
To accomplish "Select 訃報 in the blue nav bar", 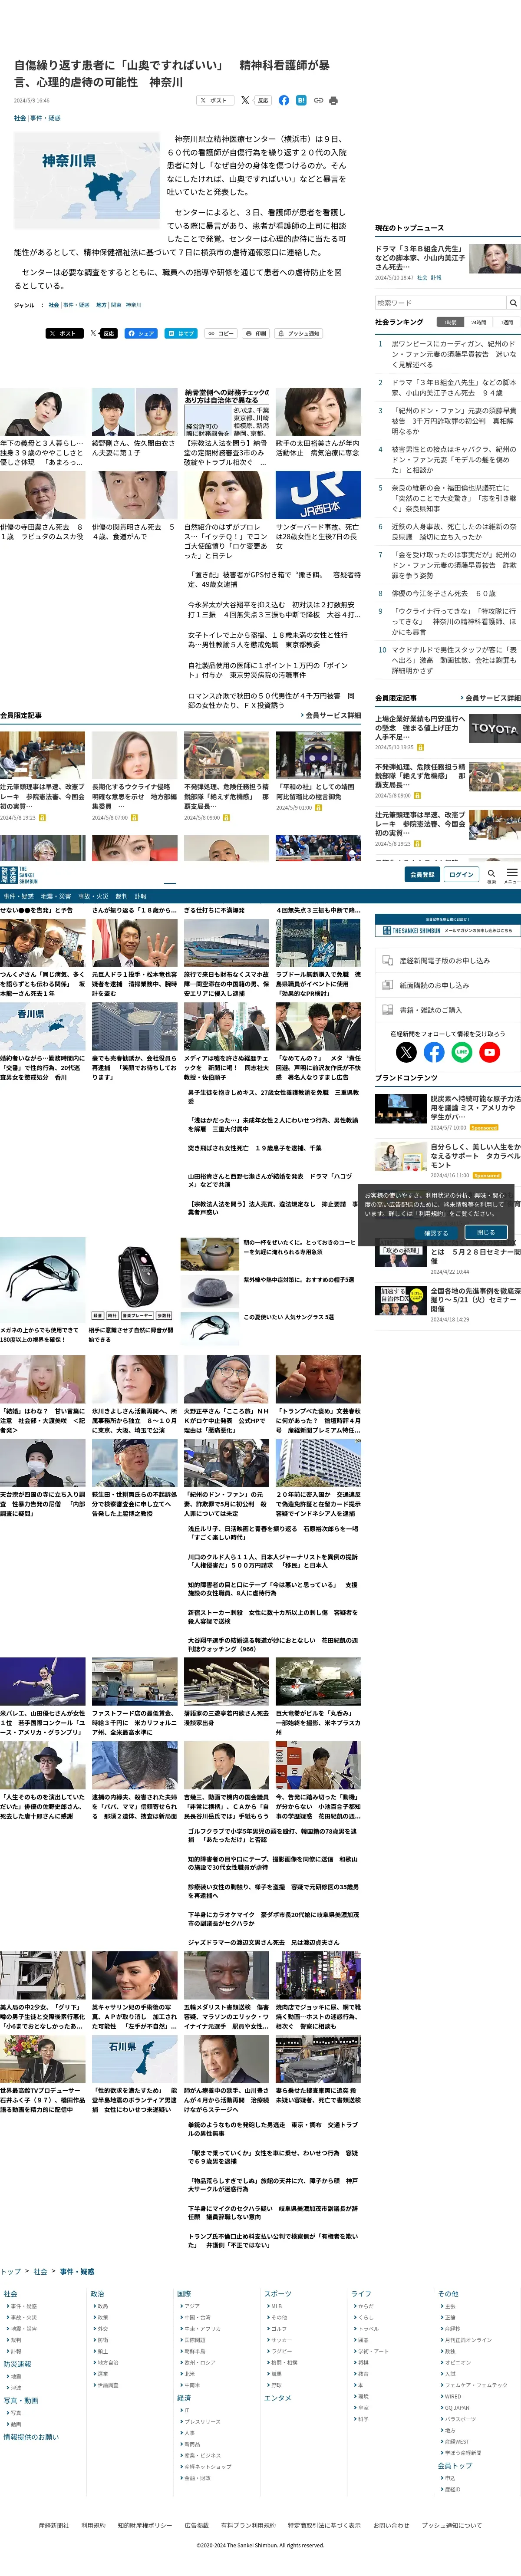I will (x=140, y=896).
